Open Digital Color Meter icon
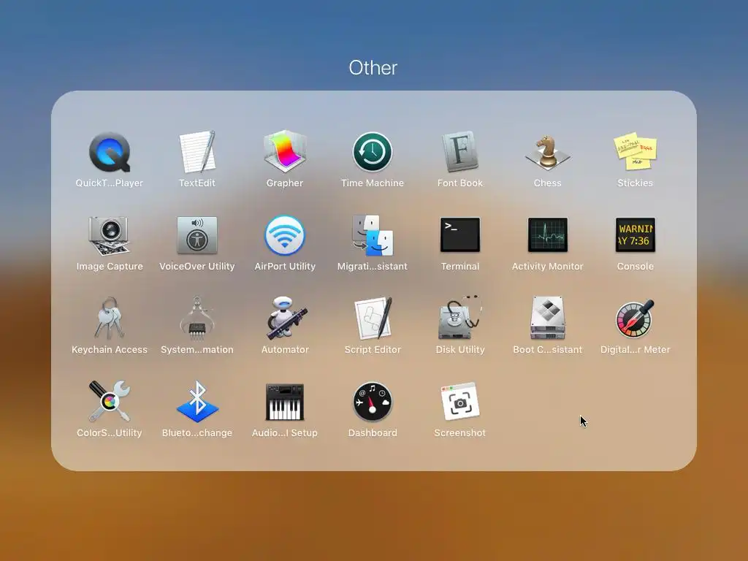Viewport: 748px width, 561px height. point(635,318)
